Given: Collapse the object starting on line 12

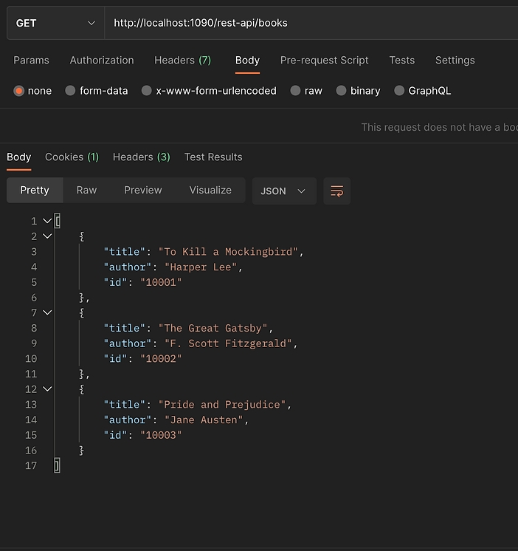Looking at the screenshot, I should pyautogui.click(x=47, y=389).
